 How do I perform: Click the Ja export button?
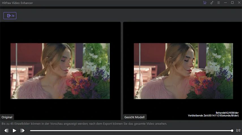[10, 16]
